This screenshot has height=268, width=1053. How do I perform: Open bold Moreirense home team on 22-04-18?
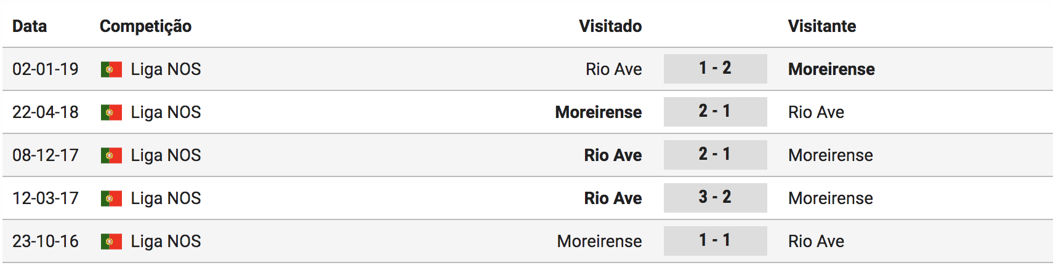coord(599,112)
